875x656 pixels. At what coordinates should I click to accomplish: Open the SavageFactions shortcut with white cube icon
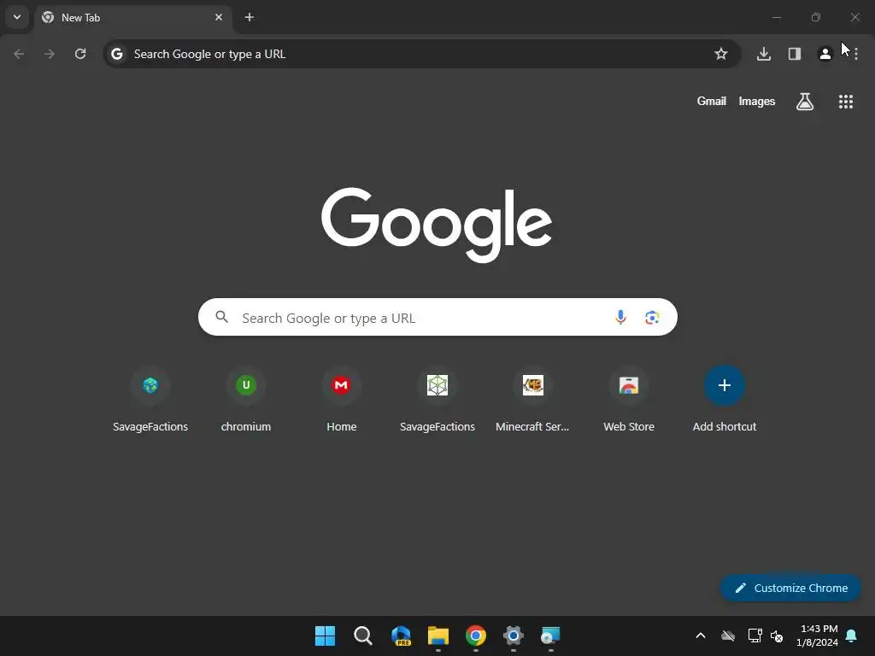pos(437,401)
